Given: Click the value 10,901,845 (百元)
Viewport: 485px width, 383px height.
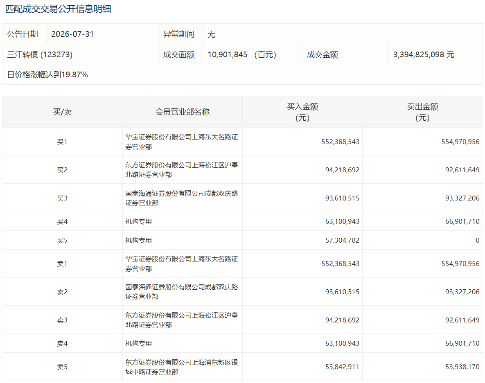Looking at the screenshot, I should pyautogui.click(x=242, y=55).
